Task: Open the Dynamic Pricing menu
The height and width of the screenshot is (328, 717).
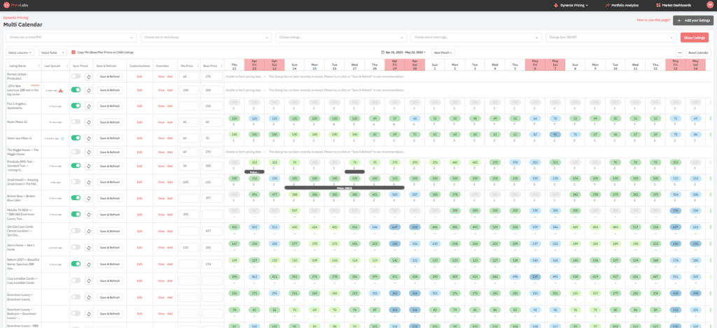Action: (571, 6)
